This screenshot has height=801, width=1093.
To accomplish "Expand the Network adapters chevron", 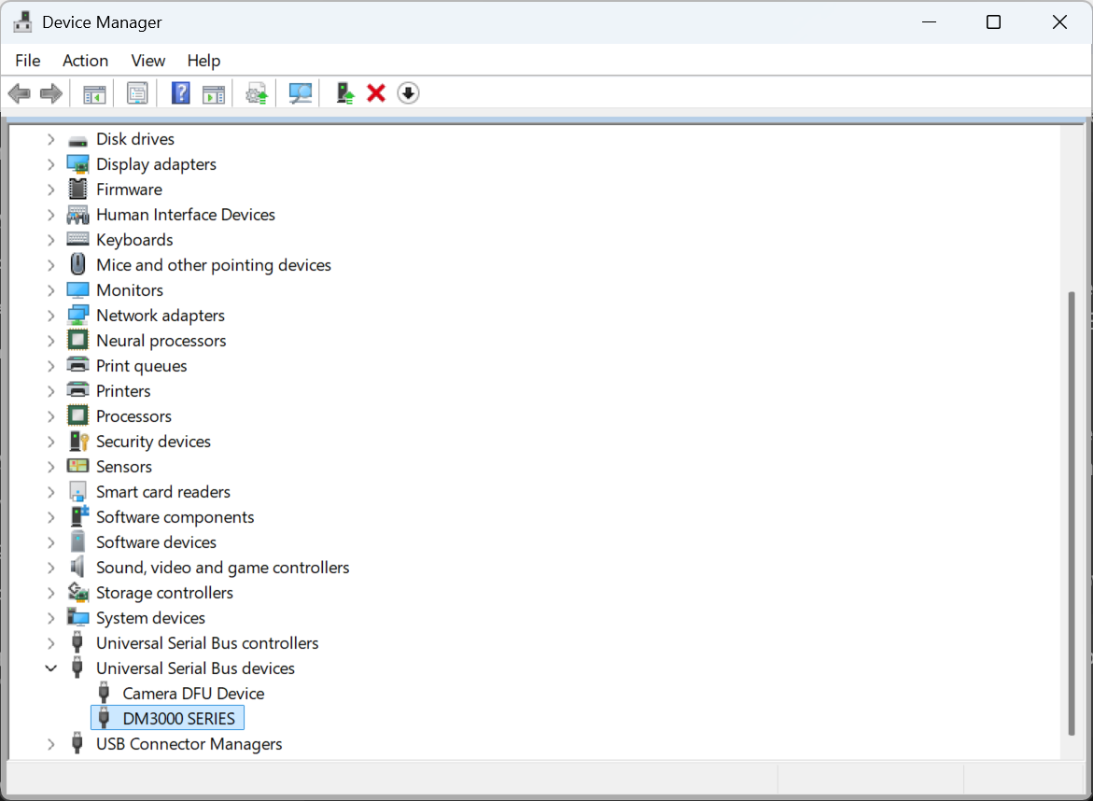I will (51, 316).
